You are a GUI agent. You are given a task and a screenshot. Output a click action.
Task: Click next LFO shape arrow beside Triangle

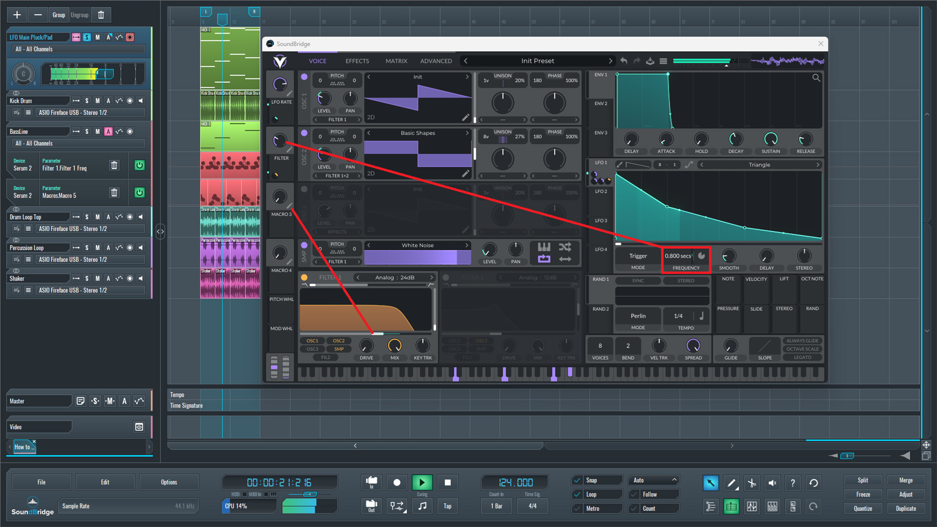pos(818,165)
